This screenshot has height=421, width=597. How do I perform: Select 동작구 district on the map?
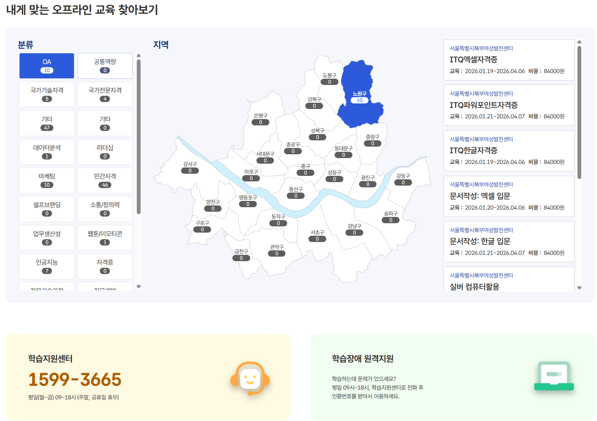click(x=278, y=220)
